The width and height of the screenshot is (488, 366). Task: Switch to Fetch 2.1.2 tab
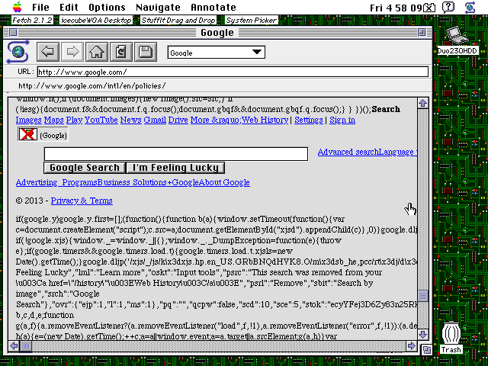32,21
